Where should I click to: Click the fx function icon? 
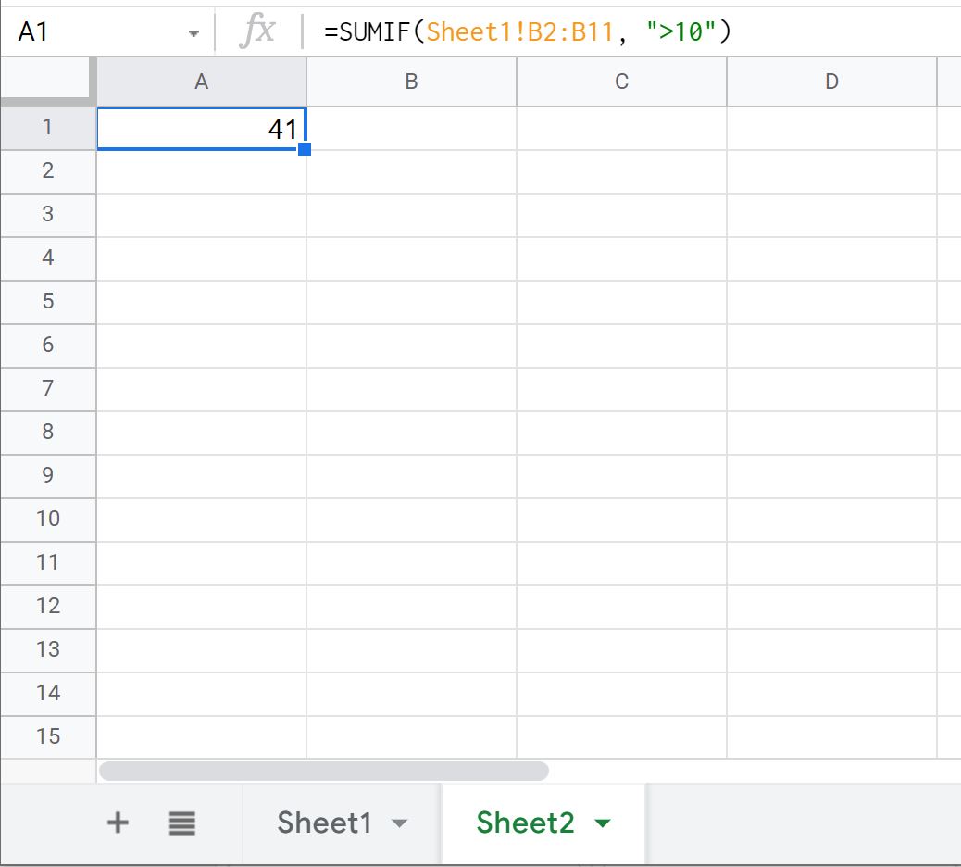point(256,30)
